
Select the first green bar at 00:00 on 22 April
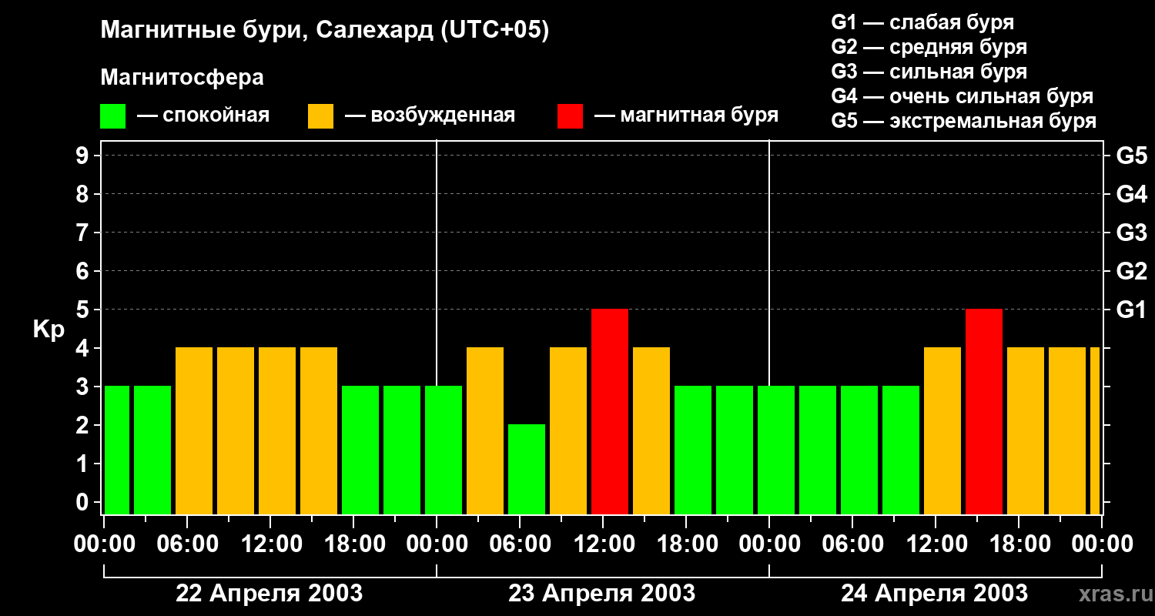117,450
